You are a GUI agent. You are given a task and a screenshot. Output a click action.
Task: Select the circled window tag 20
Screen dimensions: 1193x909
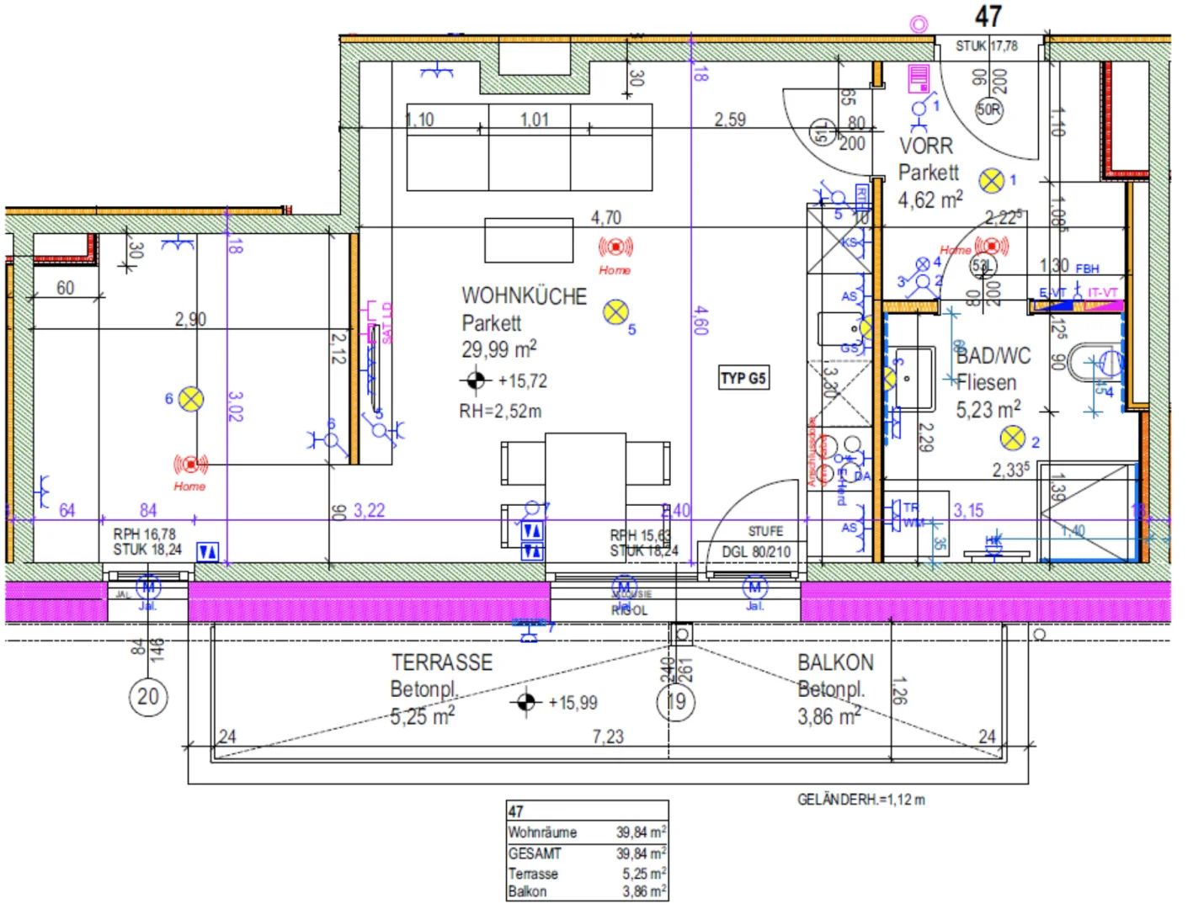(x=148, y=696)
